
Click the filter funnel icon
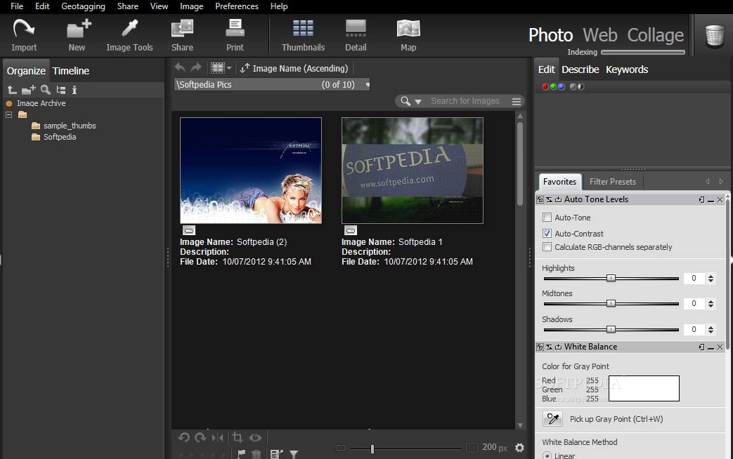tap(294, 454)
